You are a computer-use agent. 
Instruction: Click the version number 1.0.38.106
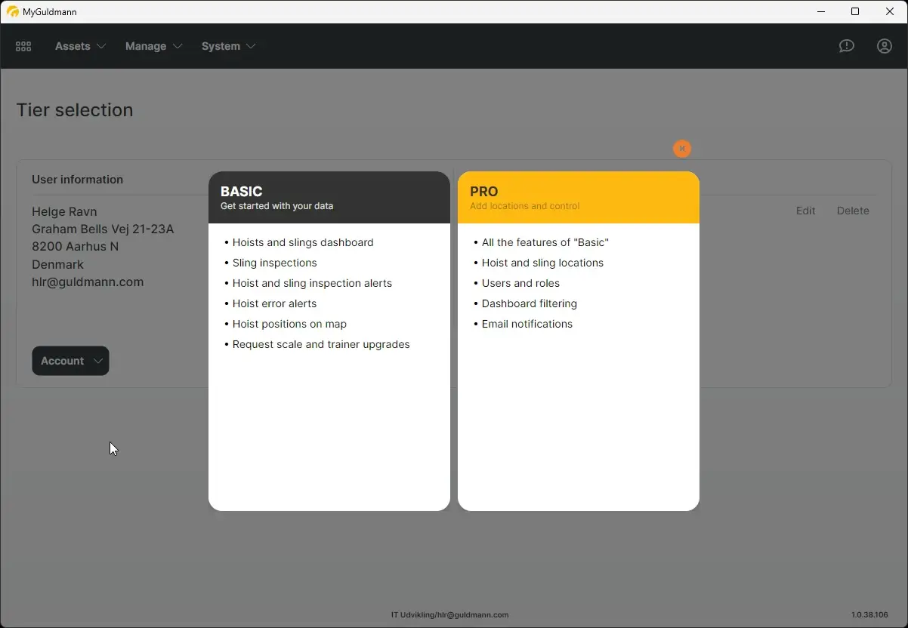869,615
